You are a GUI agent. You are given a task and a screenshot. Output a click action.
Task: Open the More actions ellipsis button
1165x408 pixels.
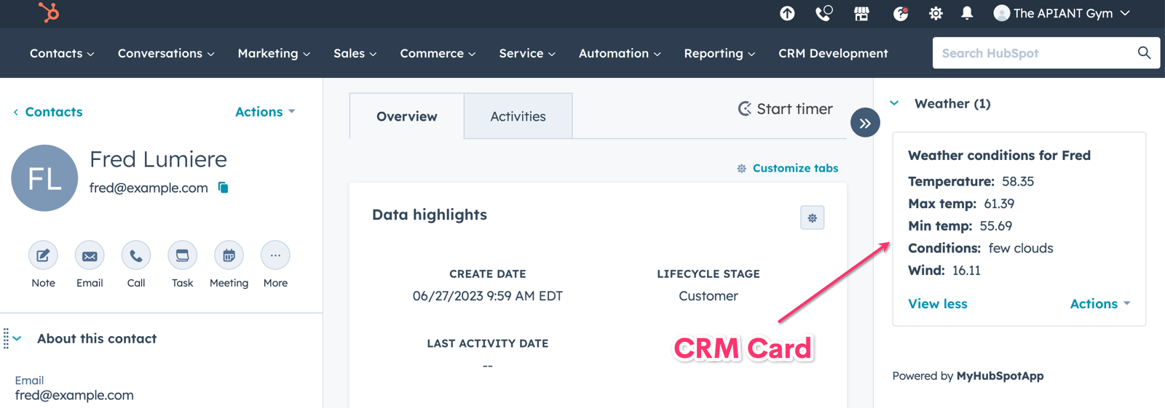(275, 255)
